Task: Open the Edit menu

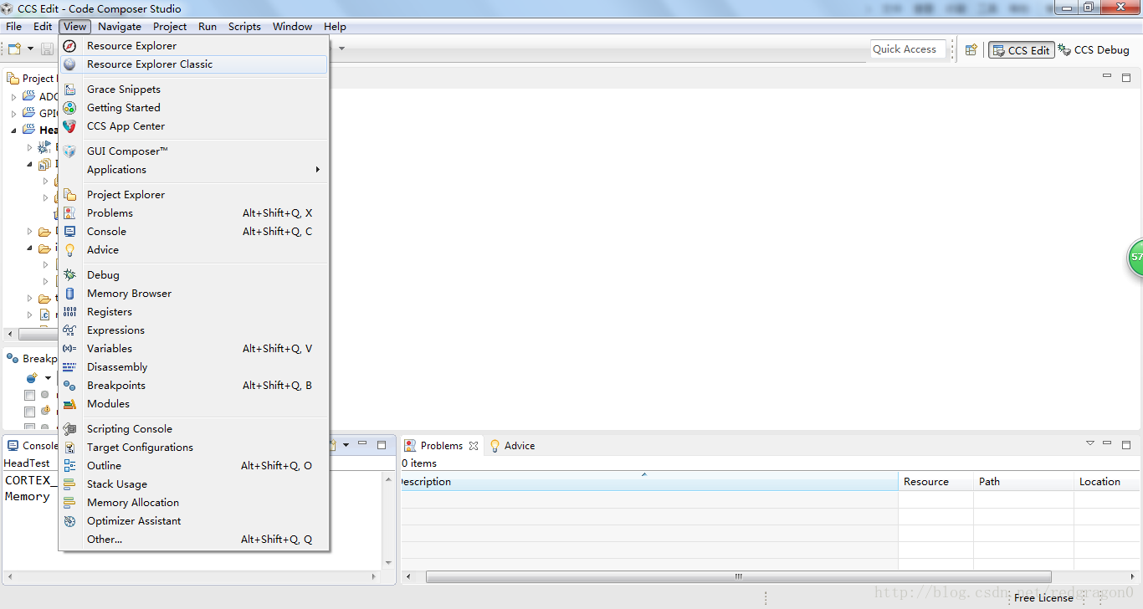Action: [x=43, y=27]
